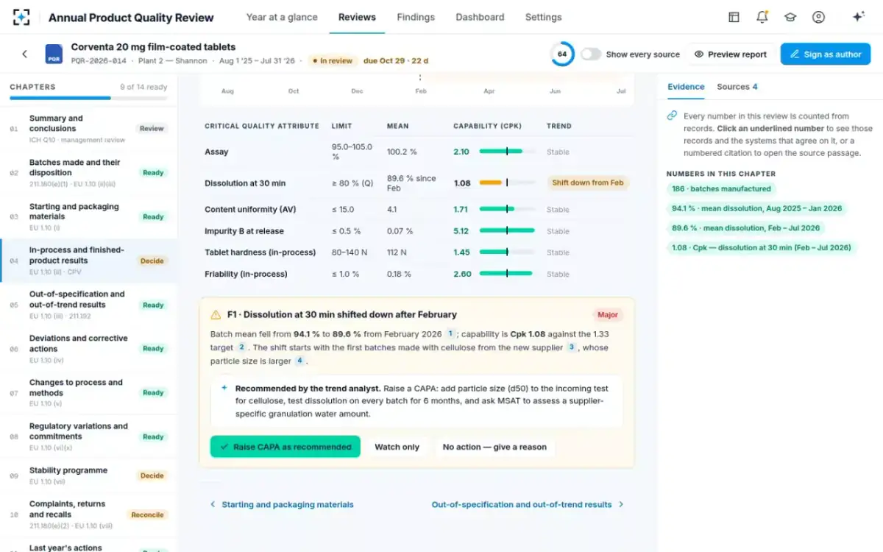Go to next chapter Out-of-specification results

pos(528,504)
